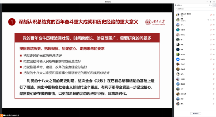
Task: Click the muted mic of the third member
Action: [211, 25]
